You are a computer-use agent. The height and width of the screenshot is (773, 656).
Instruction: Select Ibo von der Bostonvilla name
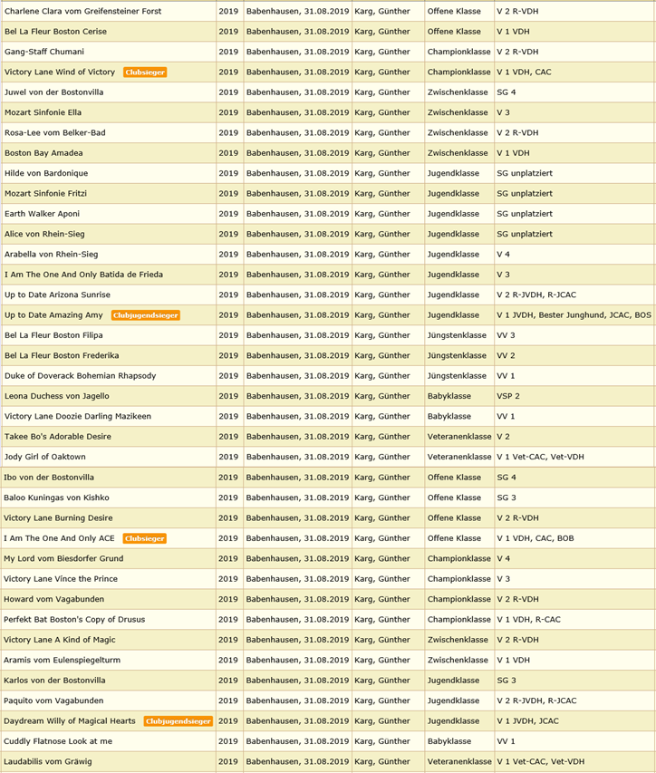point(49,477)
